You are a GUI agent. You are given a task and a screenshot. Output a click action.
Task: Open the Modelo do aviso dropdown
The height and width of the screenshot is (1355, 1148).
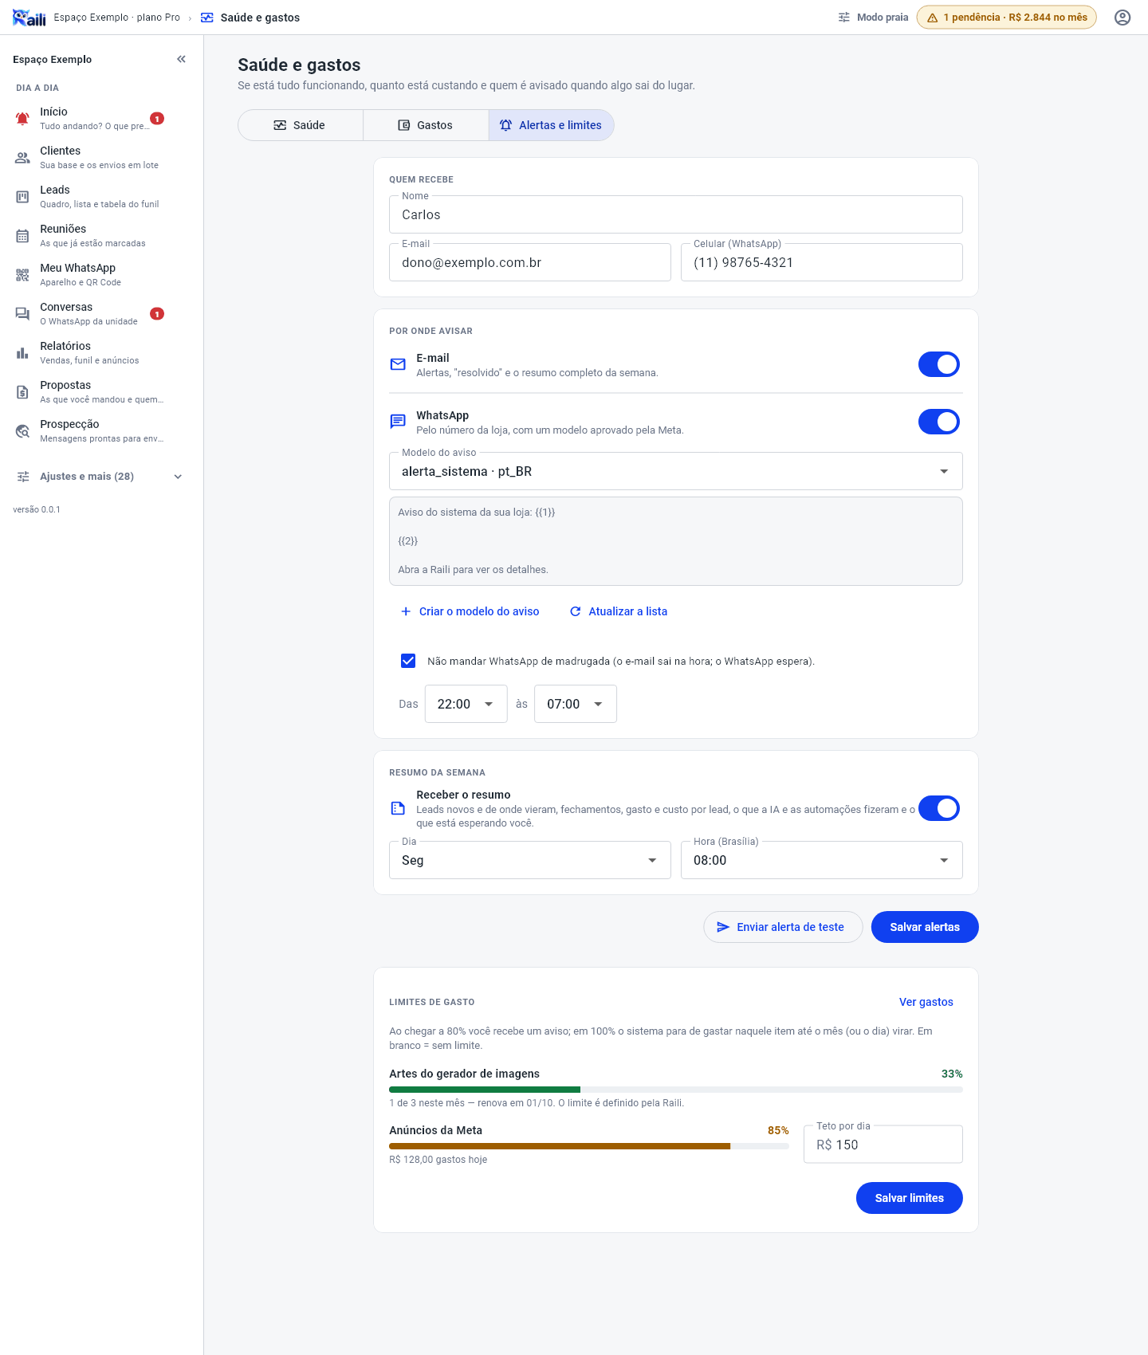(676, 471)
